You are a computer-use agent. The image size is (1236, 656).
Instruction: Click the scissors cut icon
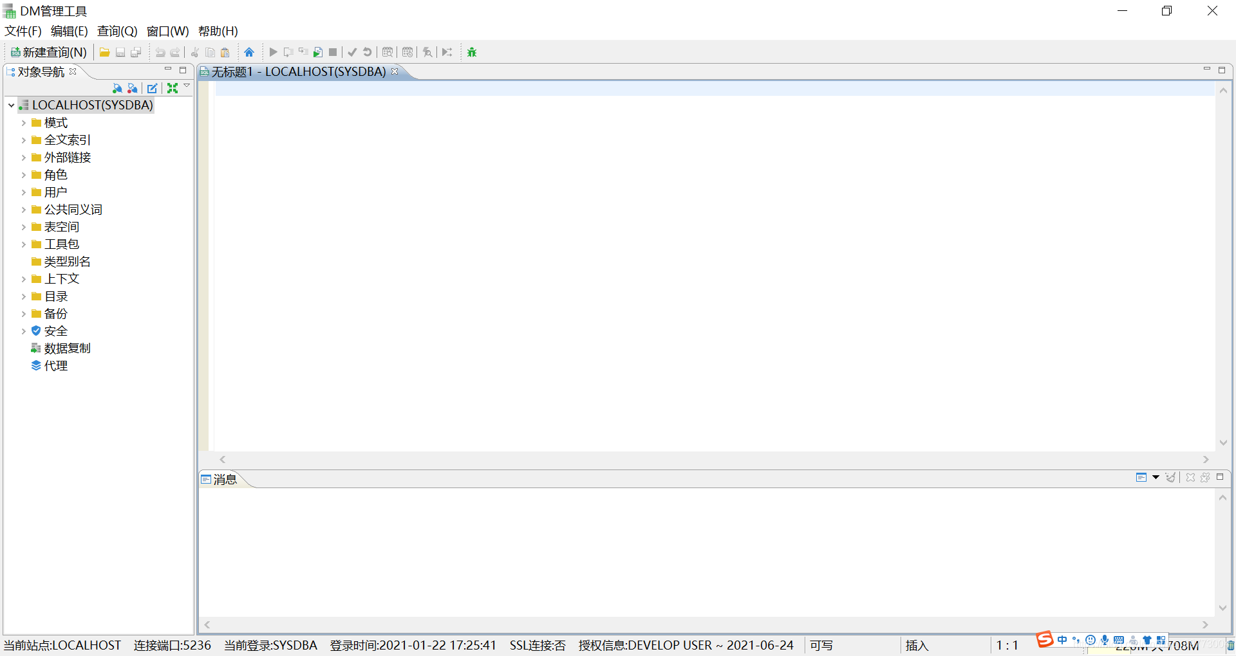pos(195,52)
